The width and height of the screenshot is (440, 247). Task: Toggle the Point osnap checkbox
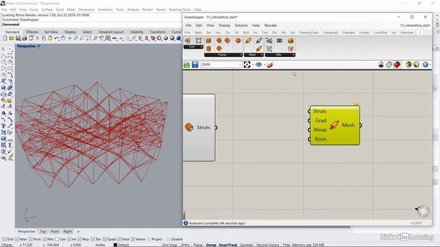pyautogui.click(x=30, y=239)
